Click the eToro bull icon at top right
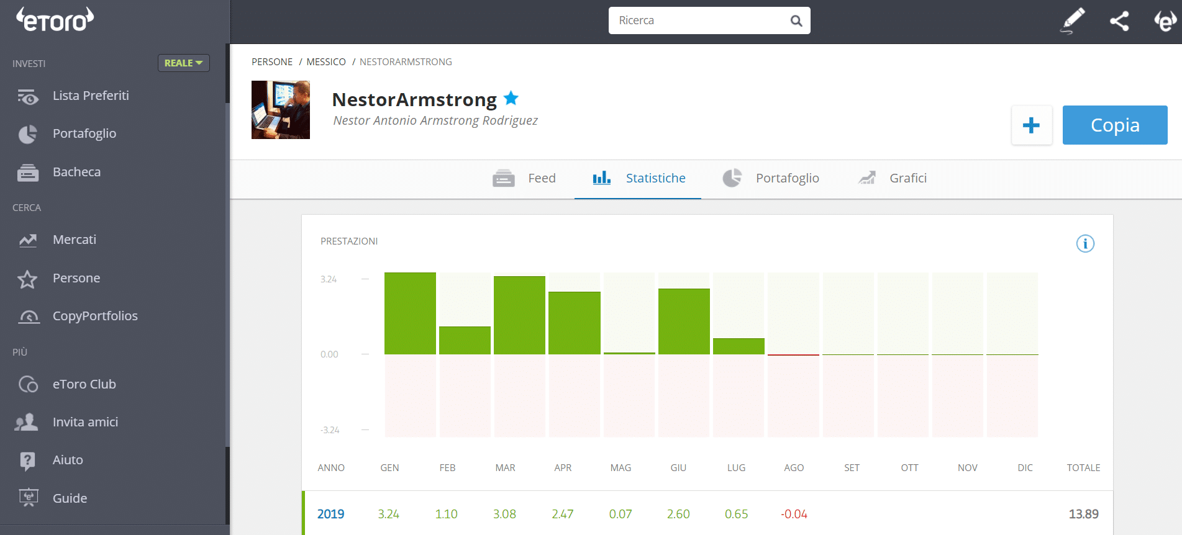 pyautogui.click(x=1165, y=21)
